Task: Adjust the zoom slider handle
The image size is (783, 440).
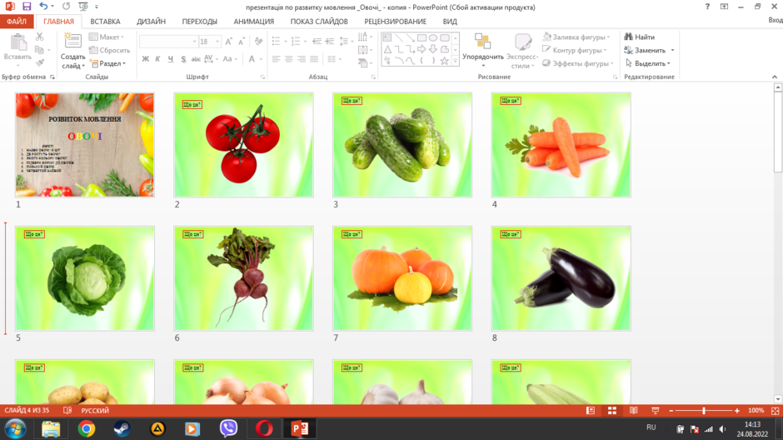Action: [704, 411]
